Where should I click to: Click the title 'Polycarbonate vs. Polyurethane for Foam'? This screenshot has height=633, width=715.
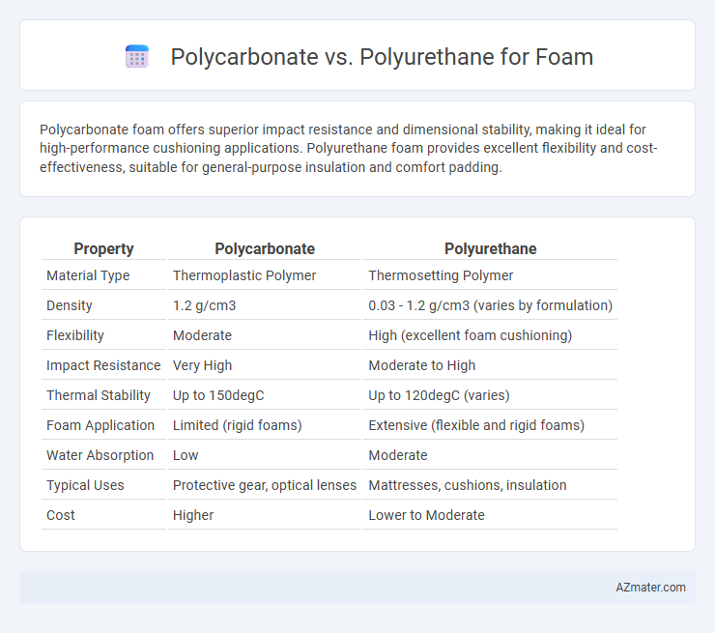pos(382,57)
